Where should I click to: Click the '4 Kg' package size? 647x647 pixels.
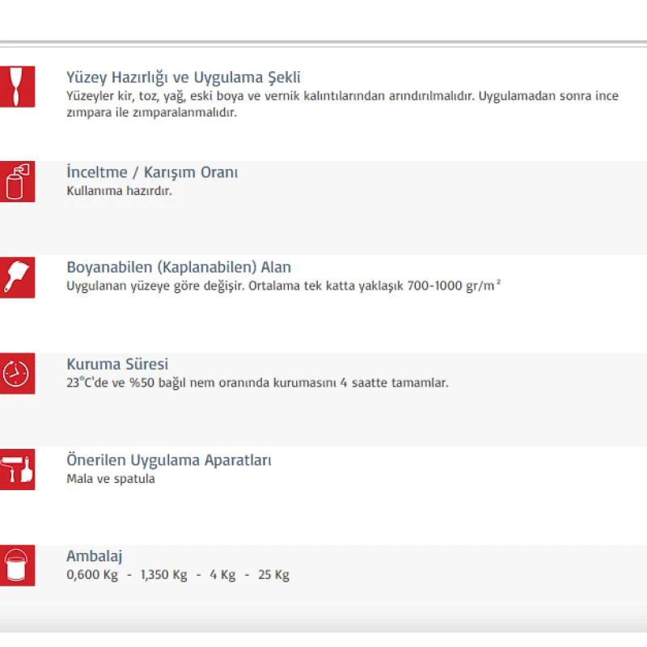point(222,575)
